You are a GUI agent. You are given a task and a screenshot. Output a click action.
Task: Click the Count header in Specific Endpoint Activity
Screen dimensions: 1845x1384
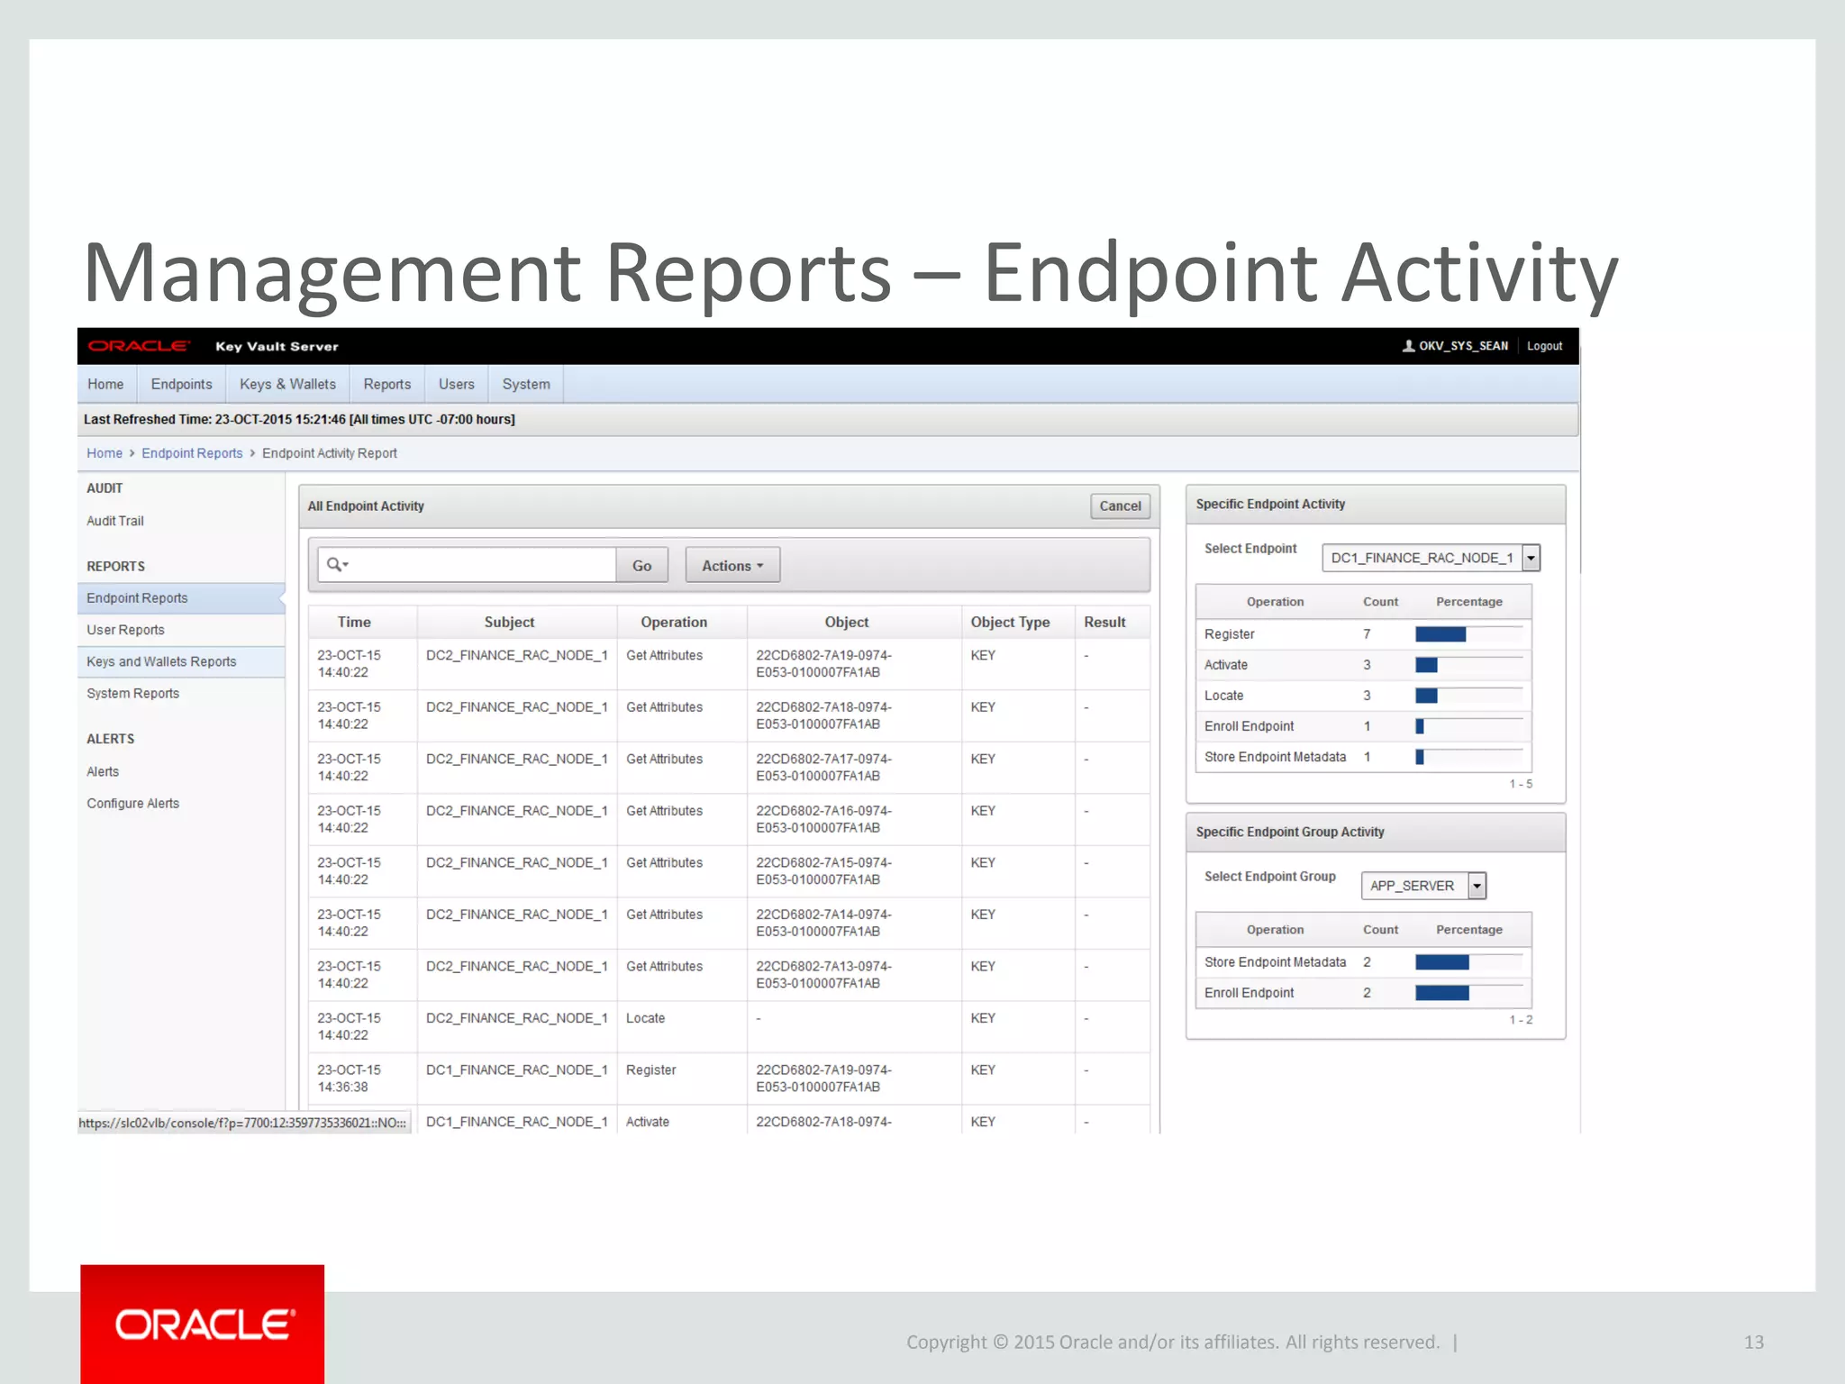pos(1380,602)
